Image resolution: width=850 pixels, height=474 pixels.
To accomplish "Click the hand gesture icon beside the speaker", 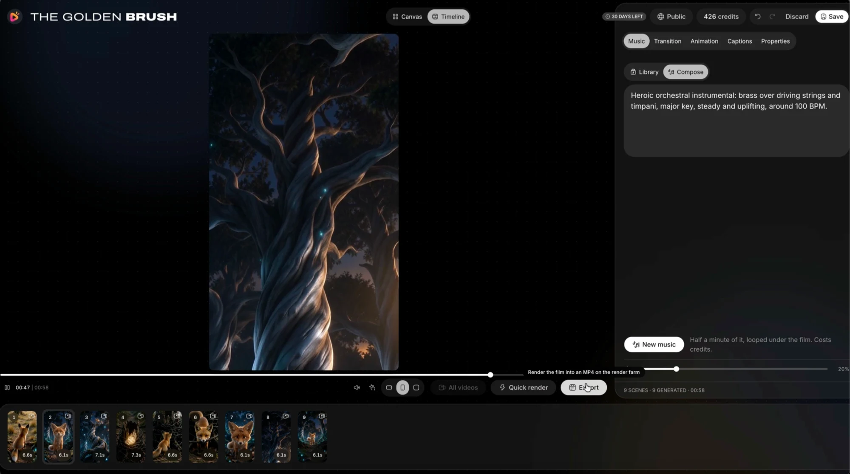I will tap(372, 387).
